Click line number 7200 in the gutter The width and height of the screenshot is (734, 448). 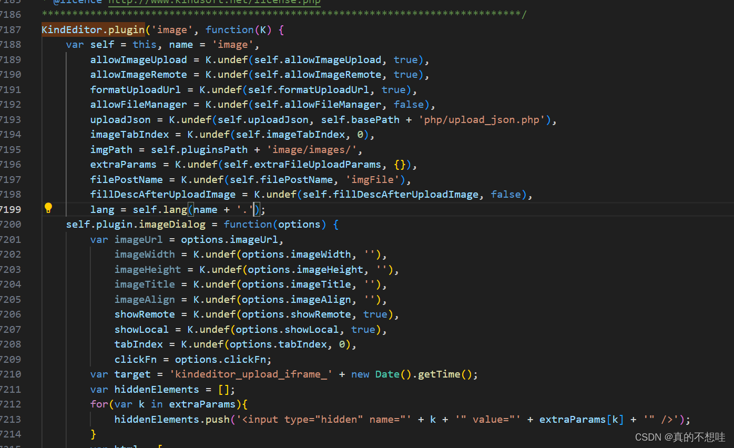tap(11, 224)
